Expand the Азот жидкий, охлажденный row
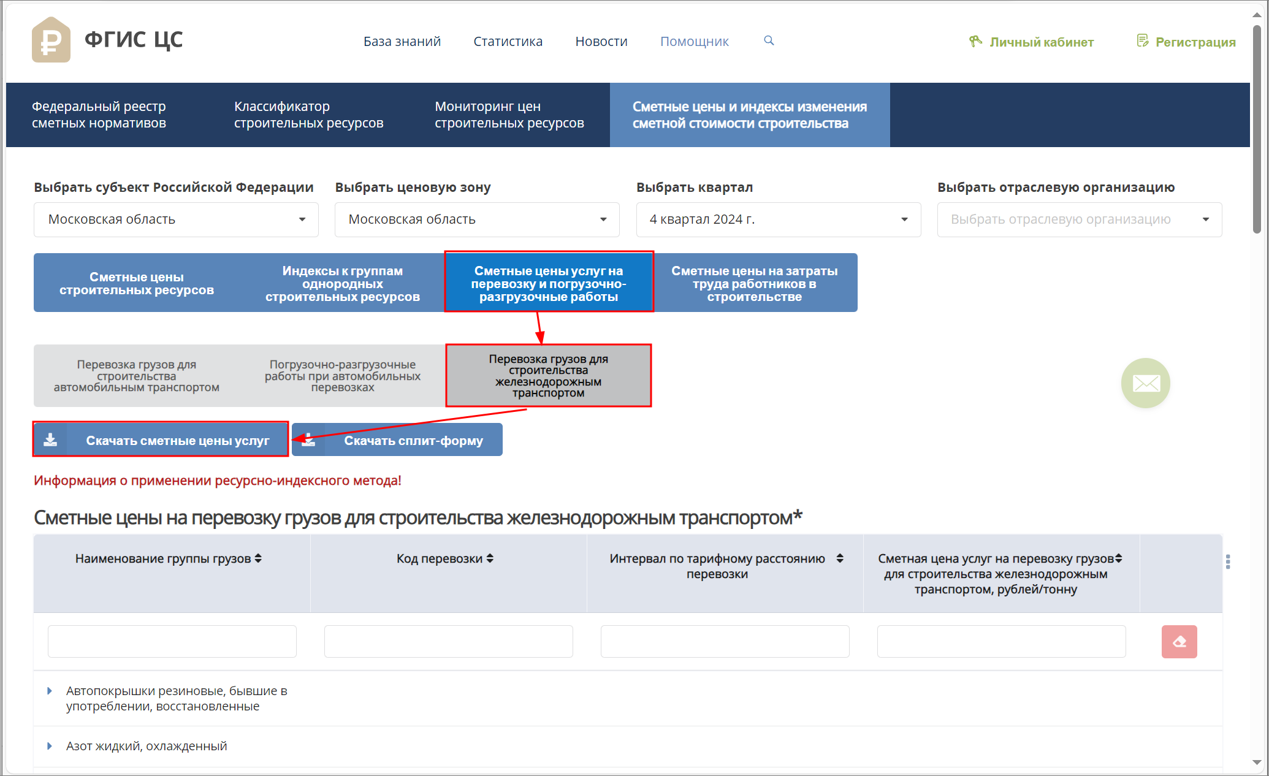The height and width of the screenshot is (776, 1269). pos(50,746)
